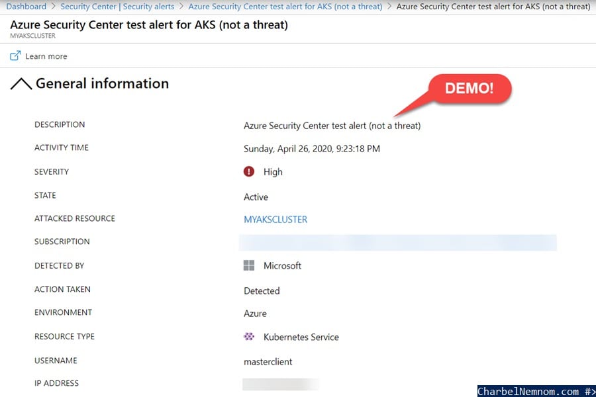Click the DETECTED BY field label
The image size is (596, 397).
[60, 266]
